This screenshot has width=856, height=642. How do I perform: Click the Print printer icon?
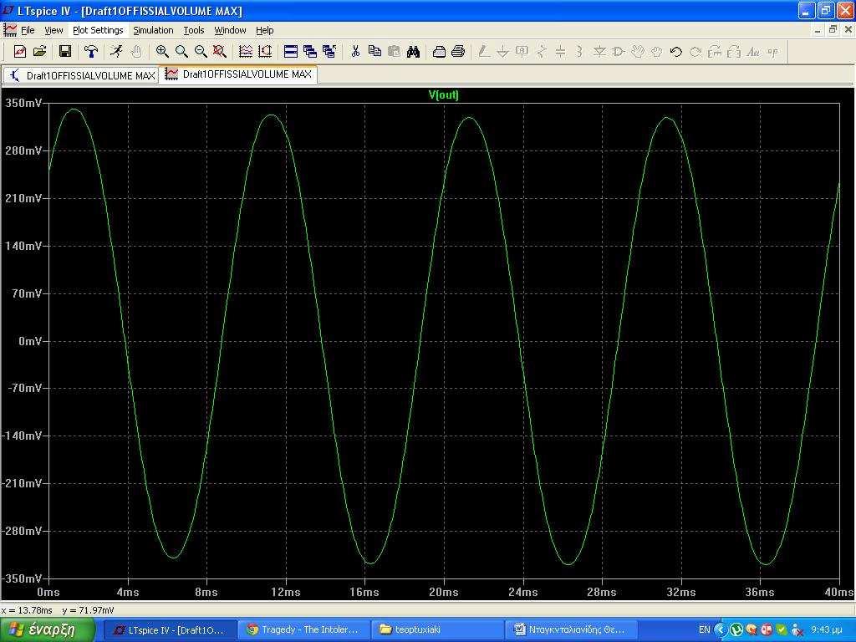pos(459,52)
